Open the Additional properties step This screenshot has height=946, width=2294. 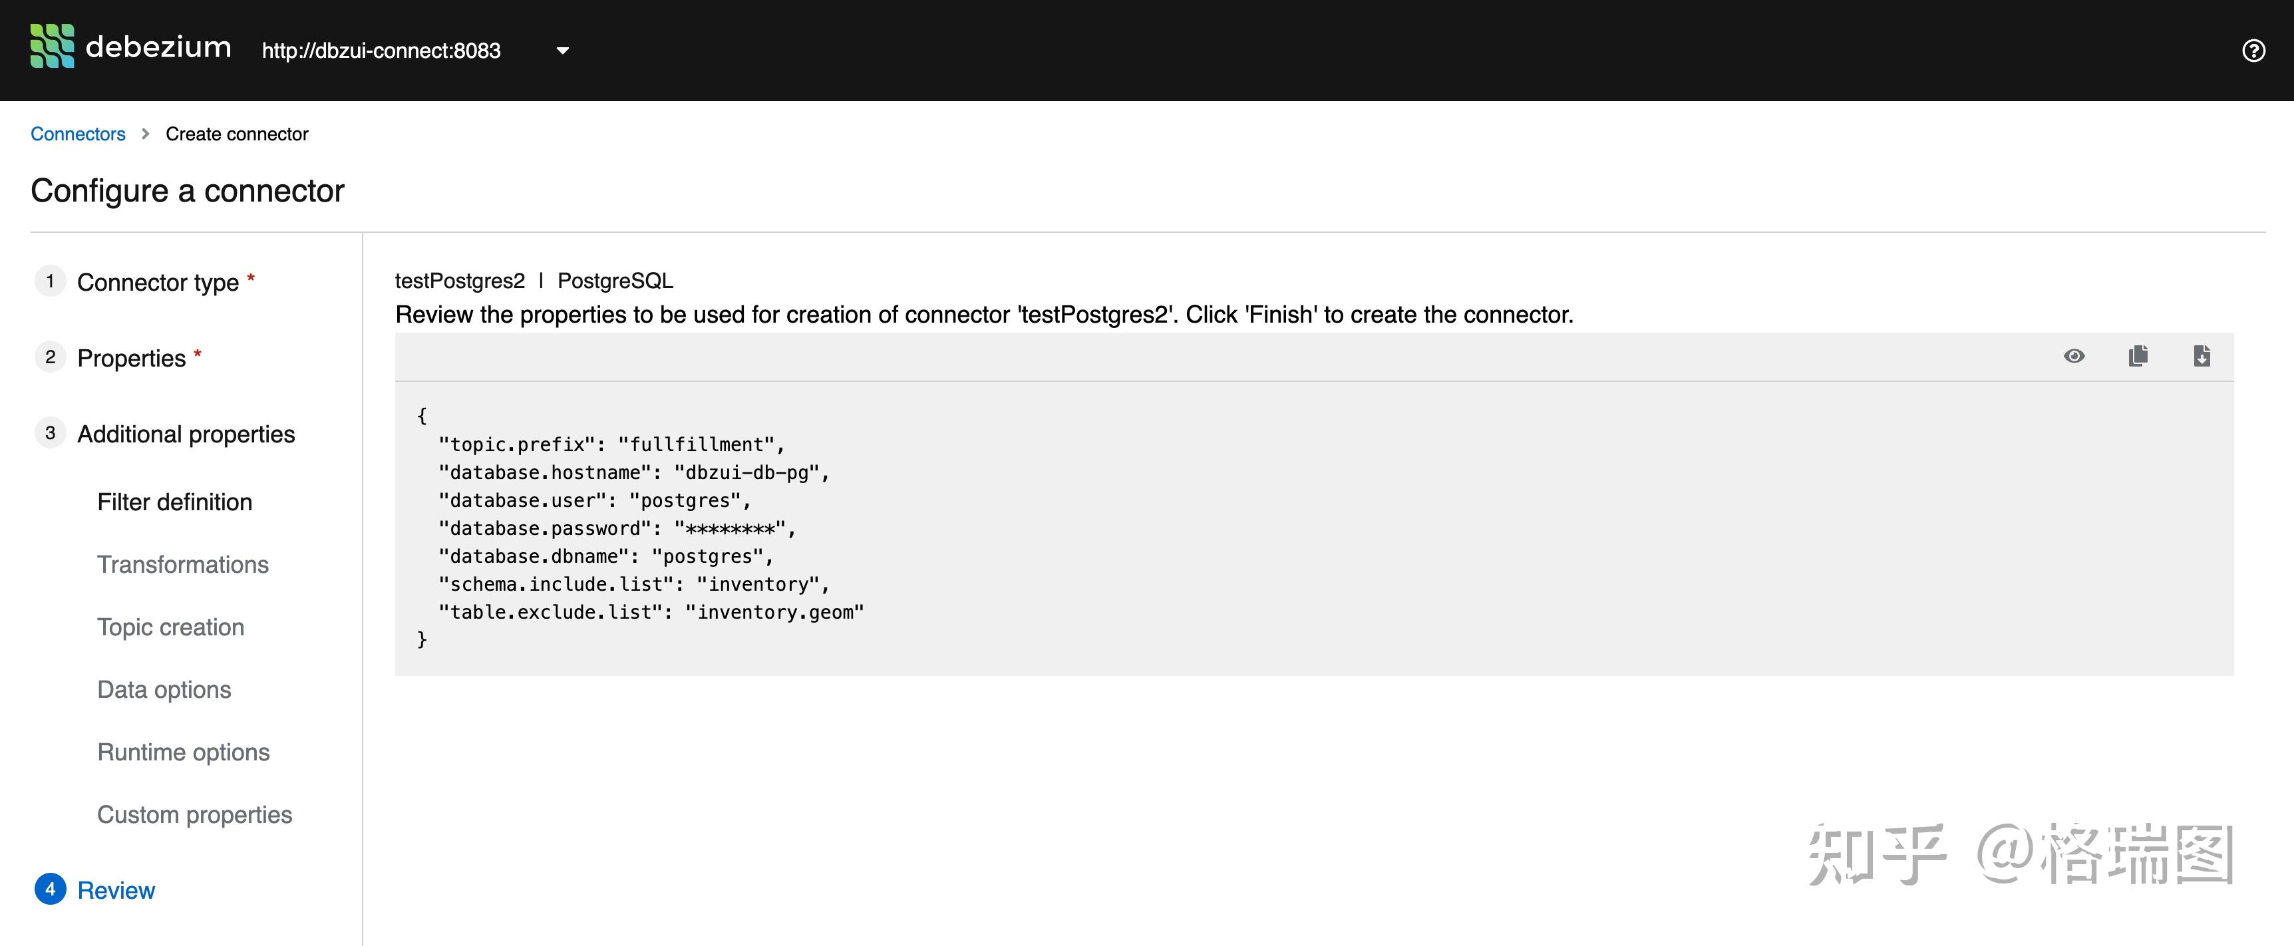(x=185, y=434)
